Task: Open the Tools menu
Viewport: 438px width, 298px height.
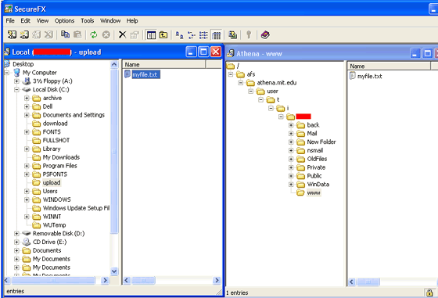Action: [88, 20]
